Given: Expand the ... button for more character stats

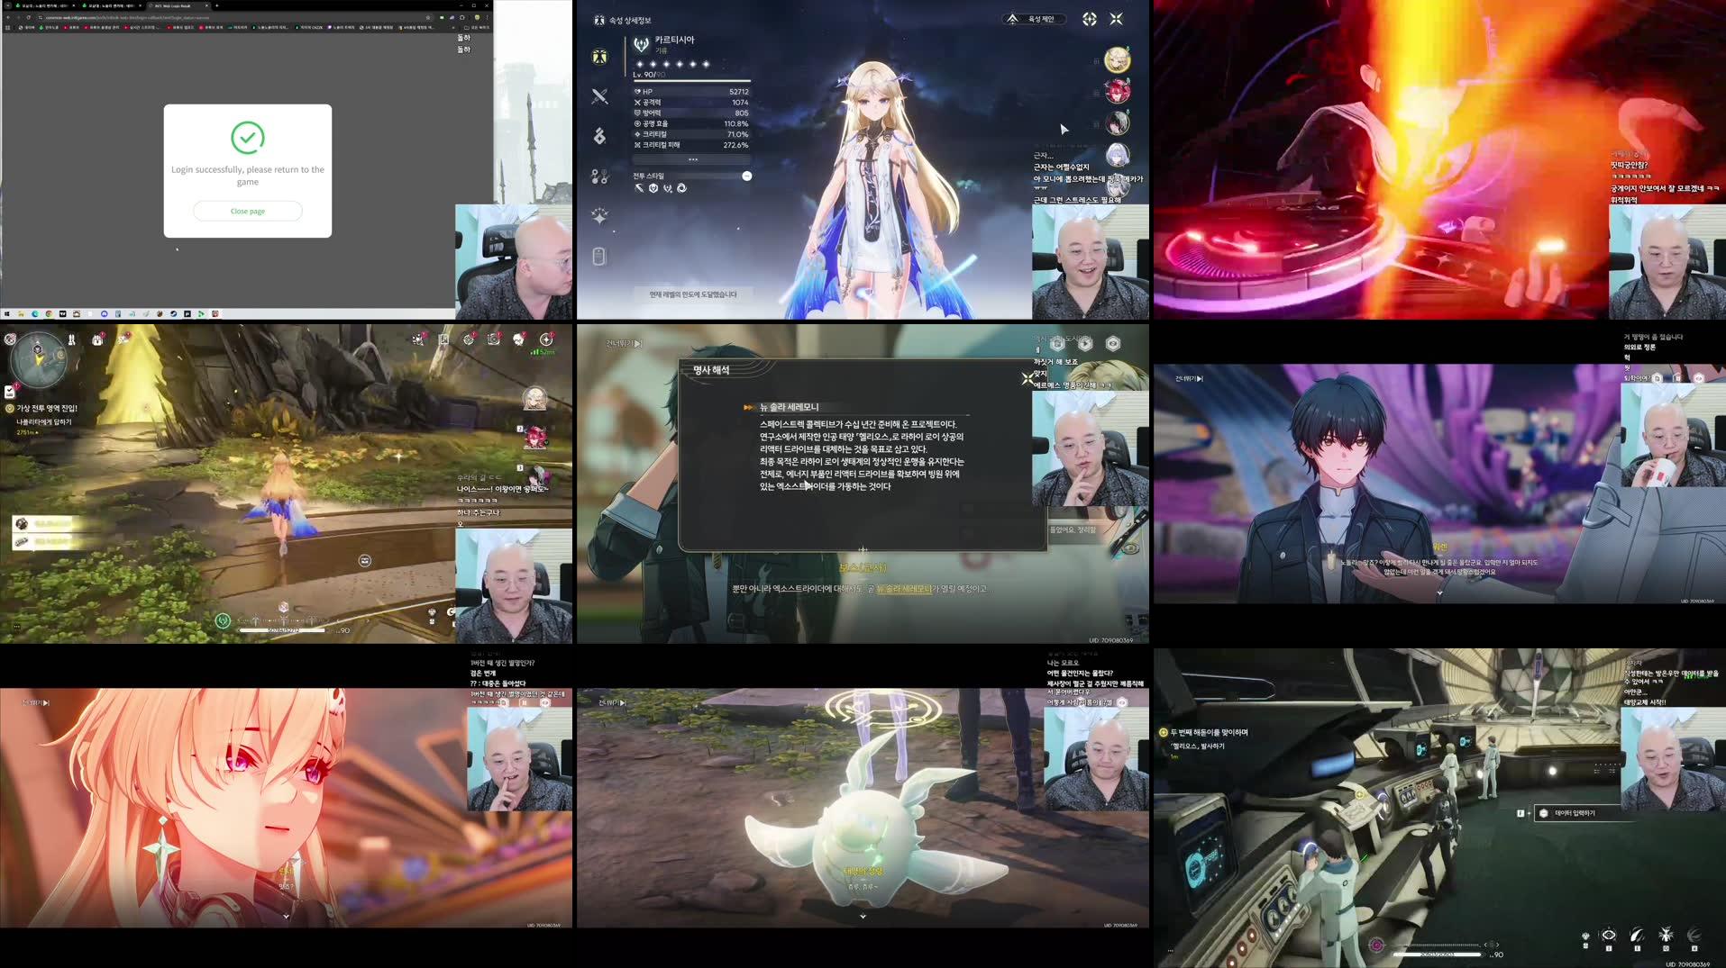Looking at the screenshot, I should (692, 158).
